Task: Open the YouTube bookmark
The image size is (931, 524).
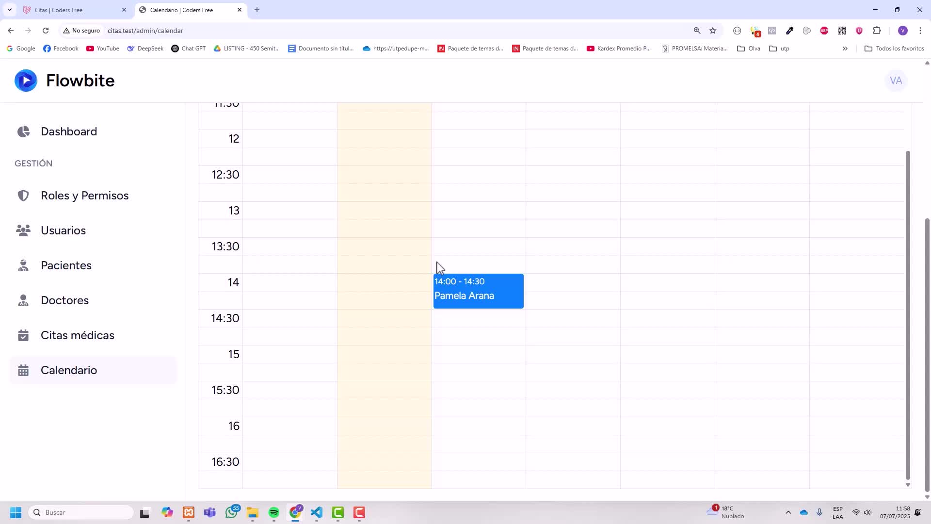Action: (x=102, y=49)
